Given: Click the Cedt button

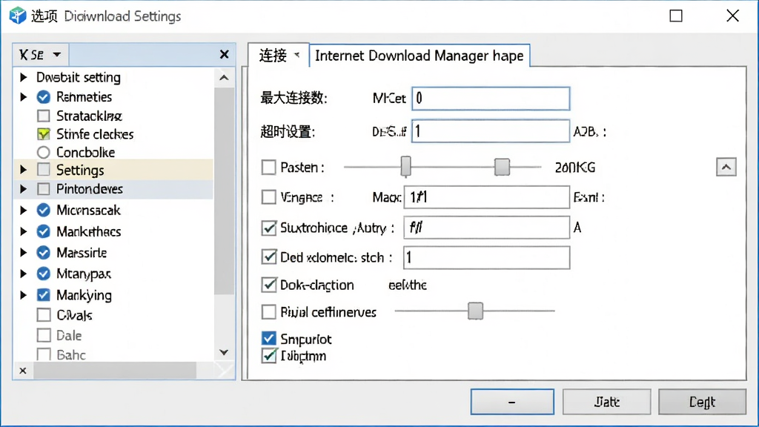Looking at the screenshot, I should (702, 402).
